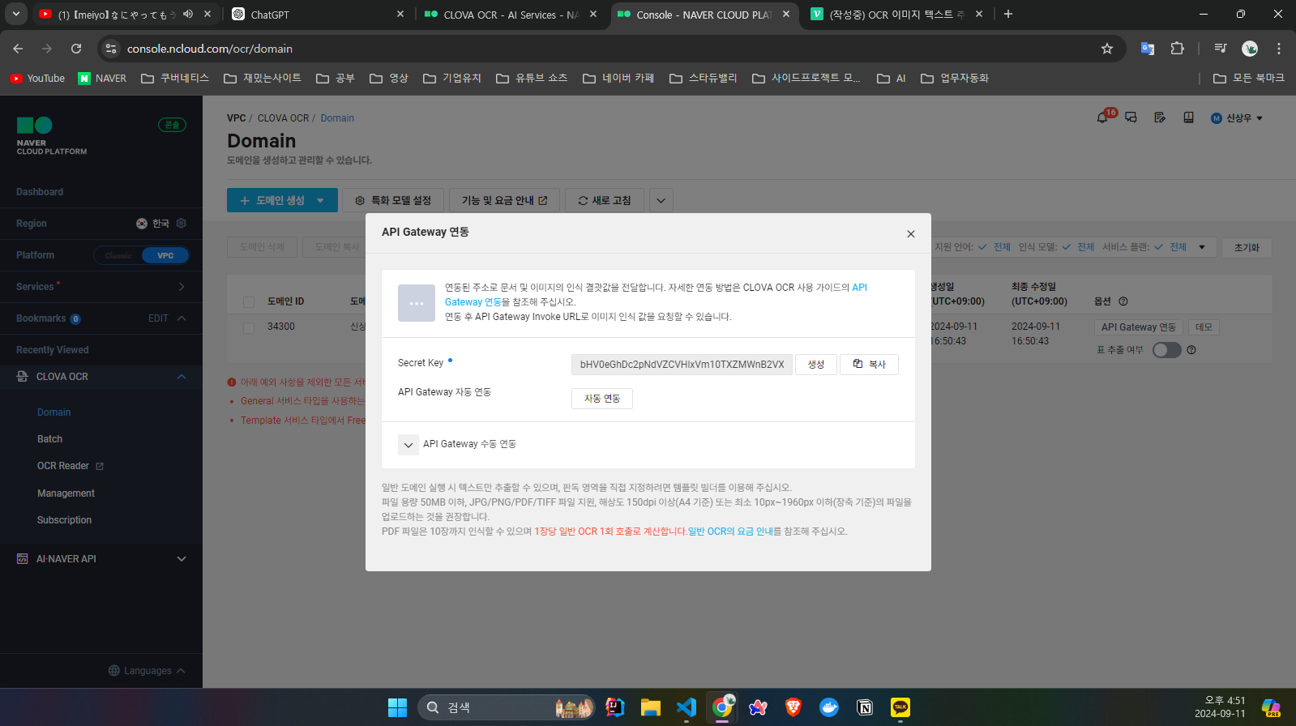Viewport: 1296px width, 726px height.
Task: Click the Windows Start button
Action: (x=397, y=707)
